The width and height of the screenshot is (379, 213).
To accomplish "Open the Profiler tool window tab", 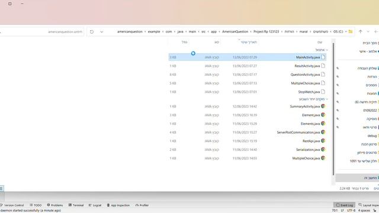I will 142,205.
